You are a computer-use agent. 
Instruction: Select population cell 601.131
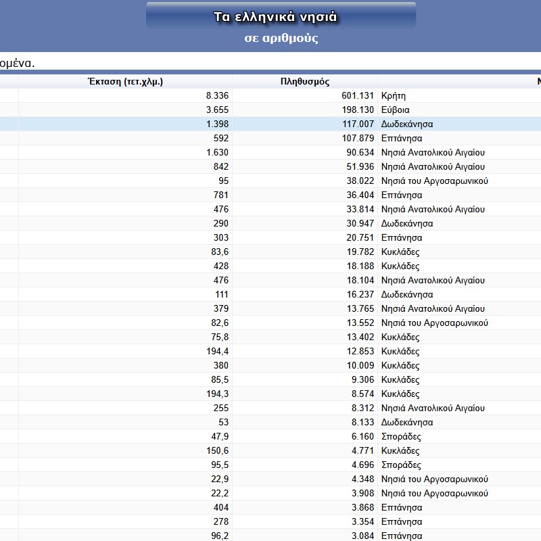pos(358,95)
